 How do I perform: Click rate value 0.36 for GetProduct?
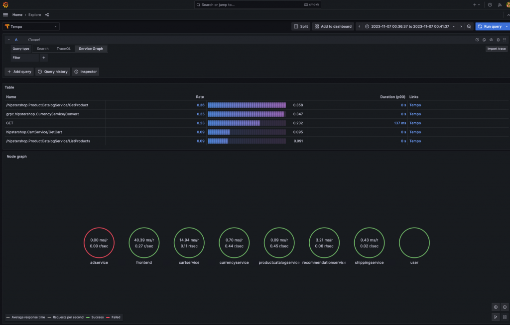click(x=201, y=105)
